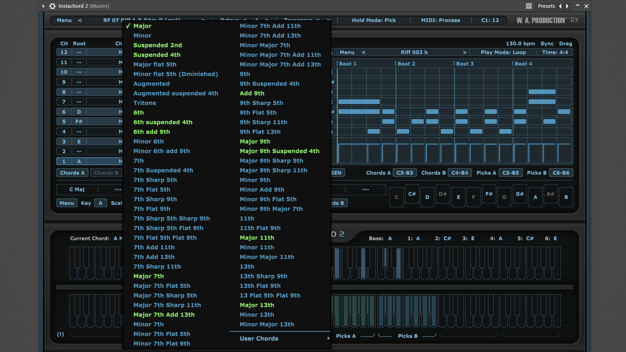Change Chords B range C4-B4

pos(460,173)
